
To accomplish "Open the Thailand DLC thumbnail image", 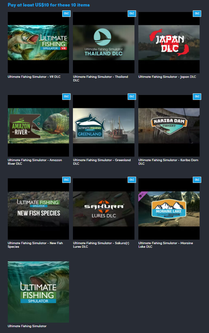I will tap(104, 43).
